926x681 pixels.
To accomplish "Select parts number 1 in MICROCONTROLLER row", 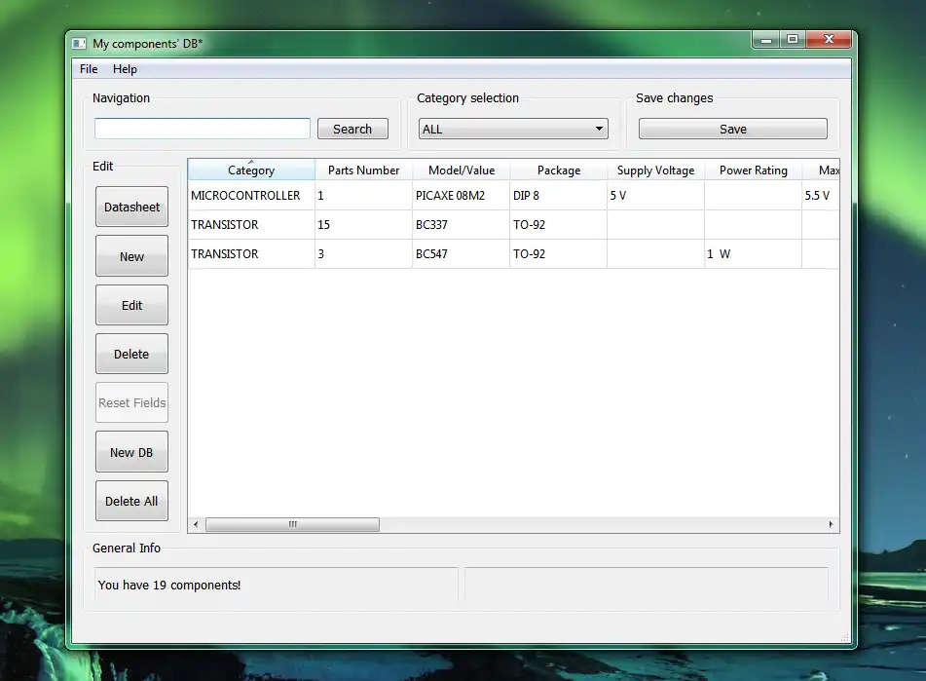I will pos(364,196).
